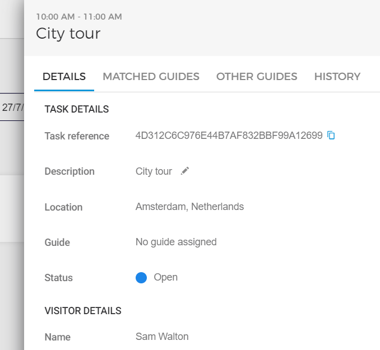The width and height of the screenshot is (380, 350).
Task: Select the task reference code text
Action: 229,136
